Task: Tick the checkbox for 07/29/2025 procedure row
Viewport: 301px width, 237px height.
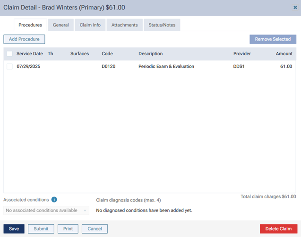Action: click(9, 67)
